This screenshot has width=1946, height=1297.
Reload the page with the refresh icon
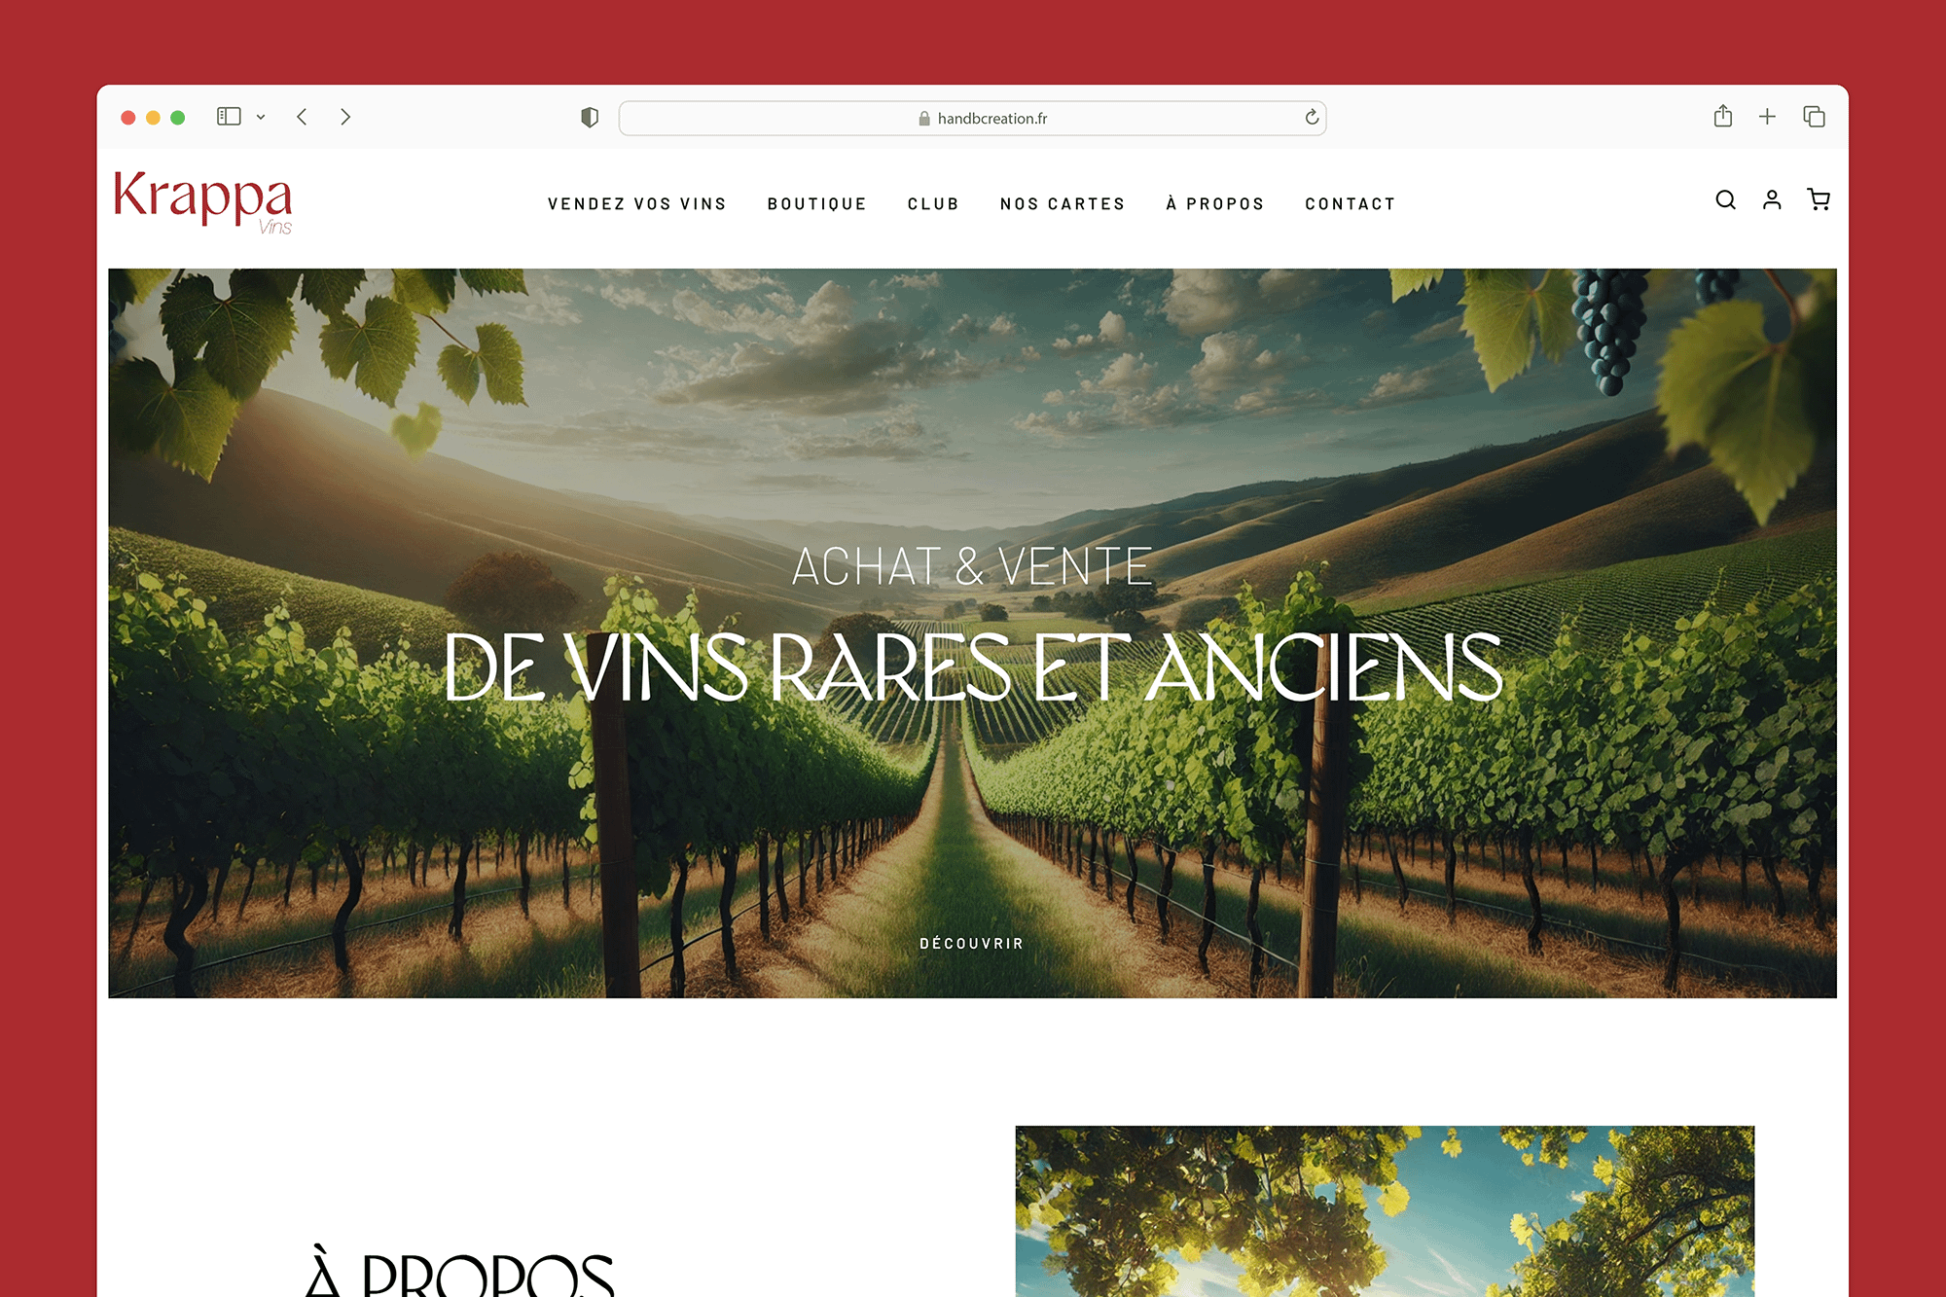pos(1312,118)
